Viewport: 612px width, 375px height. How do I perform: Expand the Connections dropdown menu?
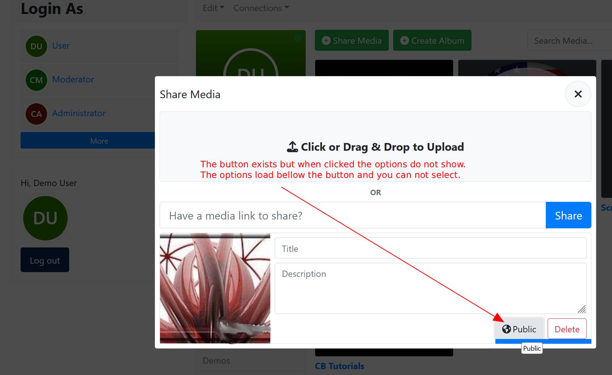click(261, 8)
